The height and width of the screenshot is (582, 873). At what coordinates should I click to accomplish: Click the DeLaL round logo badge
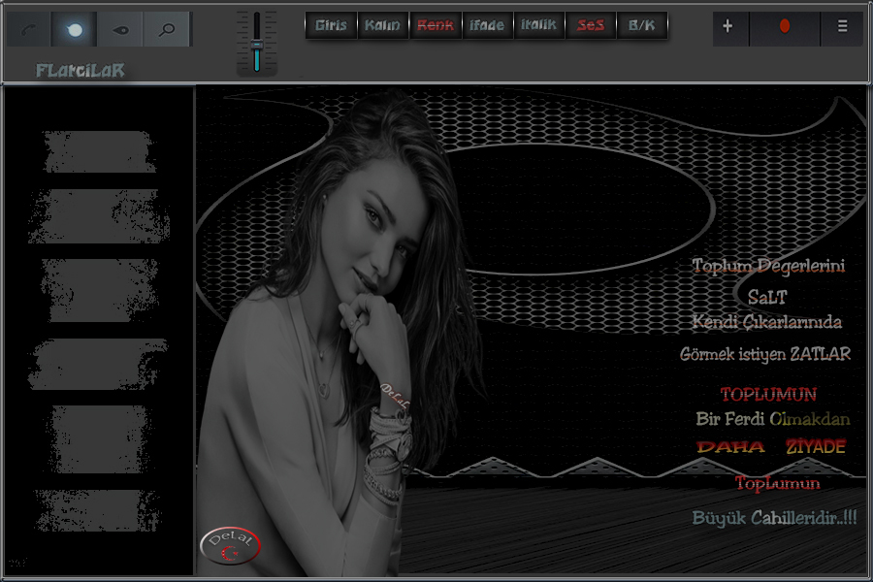(x=229, y=546)
